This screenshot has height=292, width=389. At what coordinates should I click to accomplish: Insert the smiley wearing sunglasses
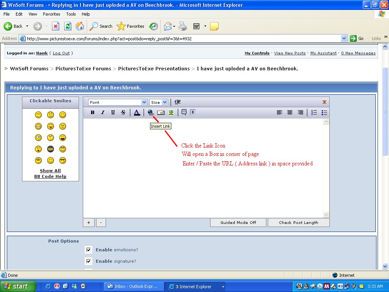point(63,160)
